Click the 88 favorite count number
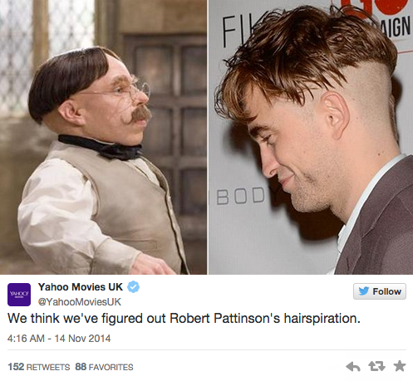The image size is (413, 381). tap(81, 367)
